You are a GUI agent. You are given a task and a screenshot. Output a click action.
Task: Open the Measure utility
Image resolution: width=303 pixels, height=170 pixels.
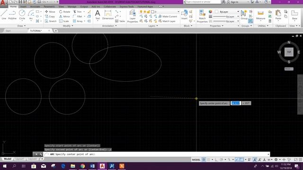point(260,15)
